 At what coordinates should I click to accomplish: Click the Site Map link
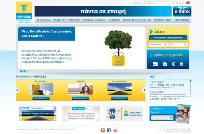pos(180,3)
